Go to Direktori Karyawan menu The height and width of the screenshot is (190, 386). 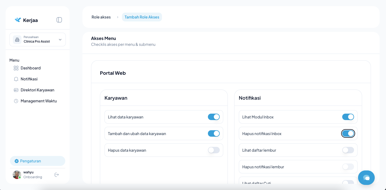[x=37, y=90]
